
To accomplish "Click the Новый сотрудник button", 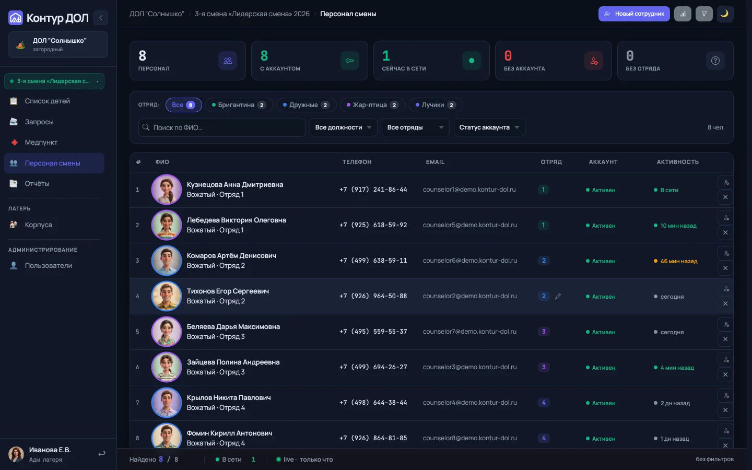I will (x=634, y=14).
